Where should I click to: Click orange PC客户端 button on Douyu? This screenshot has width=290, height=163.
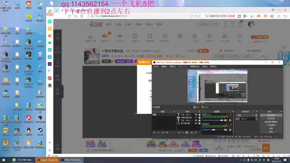pos(260,37)
